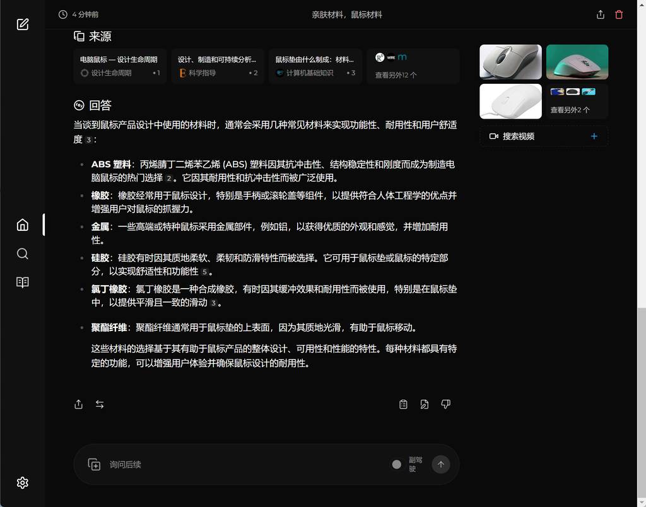Open the teal gaming mouse image thumbnail
The height and width of the screenshot is (507, 646).
pos(577,62)
